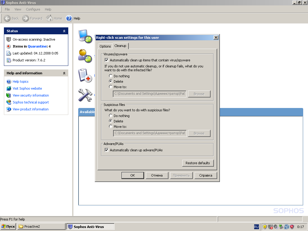
Task: Click the Help topics question icon
Action: pyautogui.click(x=9, y=82)
